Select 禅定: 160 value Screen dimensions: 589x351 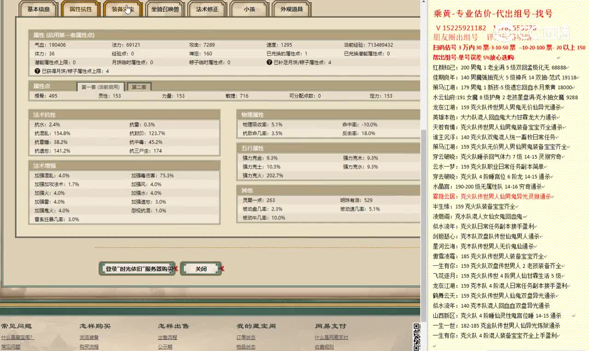(201, 53)
